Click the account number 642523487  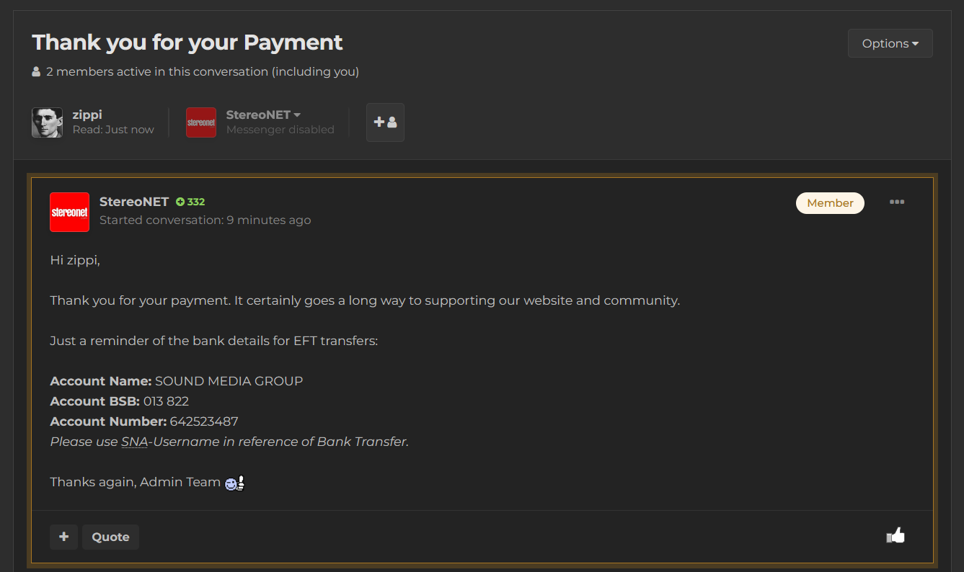204,421
